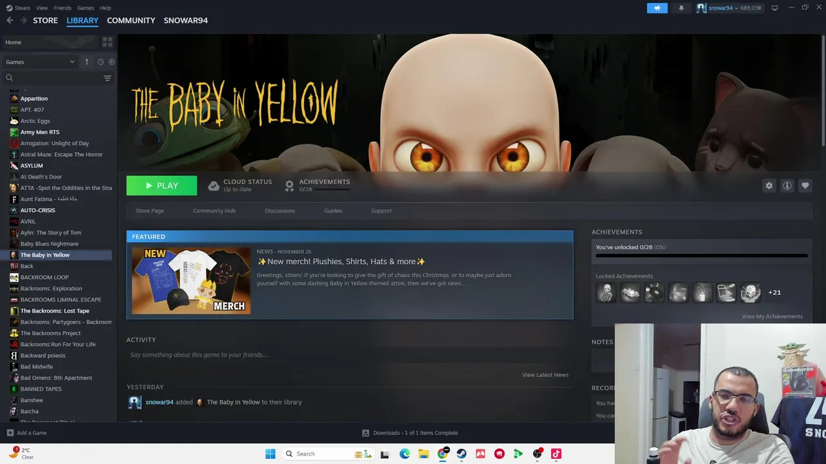Open the Help menu
The height and width of the screenshot is (464, 826).
105,8
